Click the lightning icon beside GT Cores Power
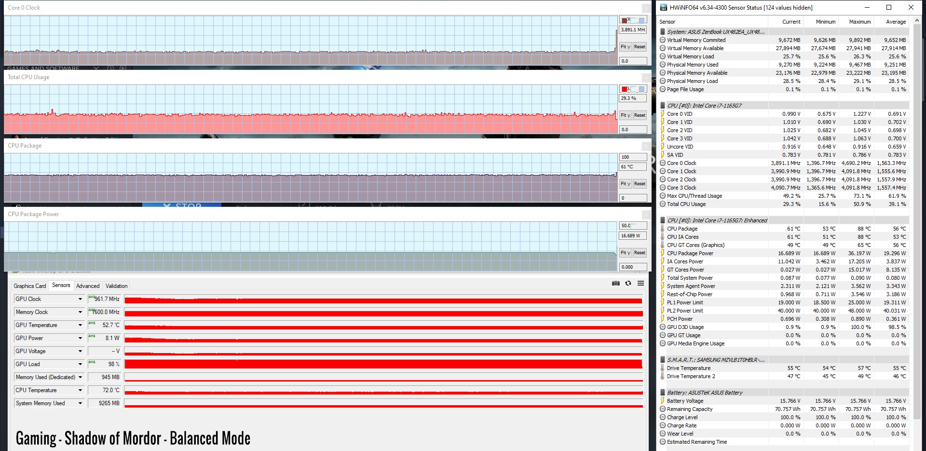Image resolution: width=926 pixels, height=451 pixels. click(663, 270)
